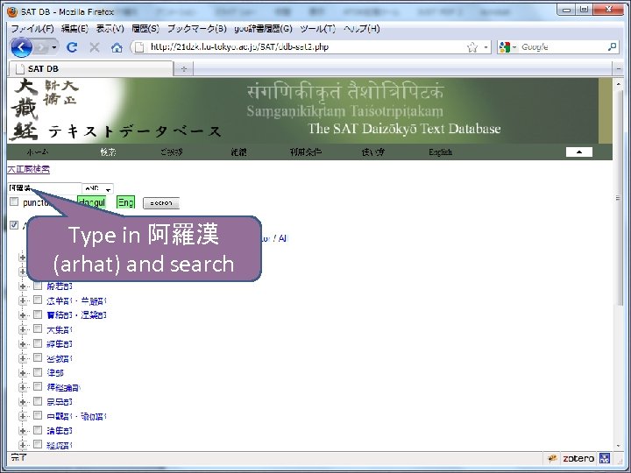Open the AND operator dropdown

click(98, 188)
